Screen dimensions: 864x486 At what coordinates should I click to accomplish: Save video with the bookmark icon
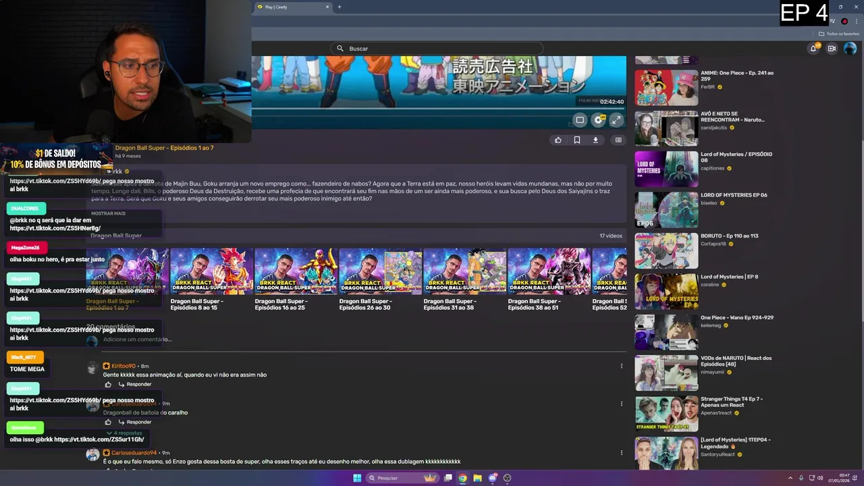click(577, 140)
